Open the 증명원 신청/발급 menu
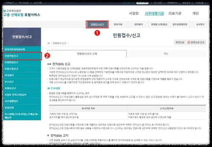This screenshot has height=147, width=212. click(x=159, y=24)
